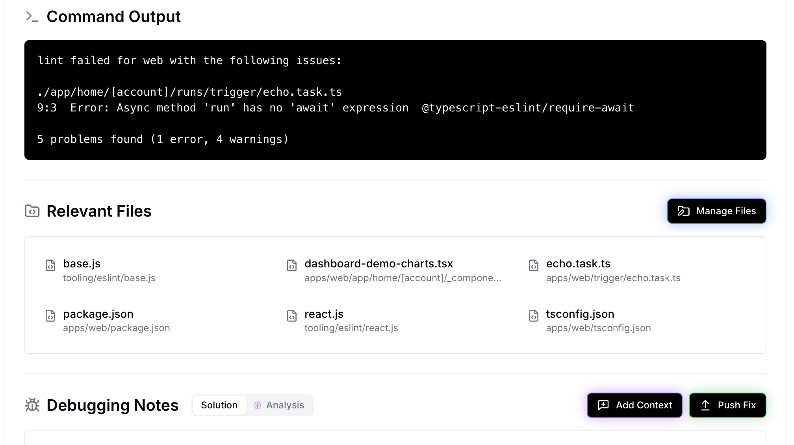
Task: Switch to the Analysis tab
Action: pos(279,405)
